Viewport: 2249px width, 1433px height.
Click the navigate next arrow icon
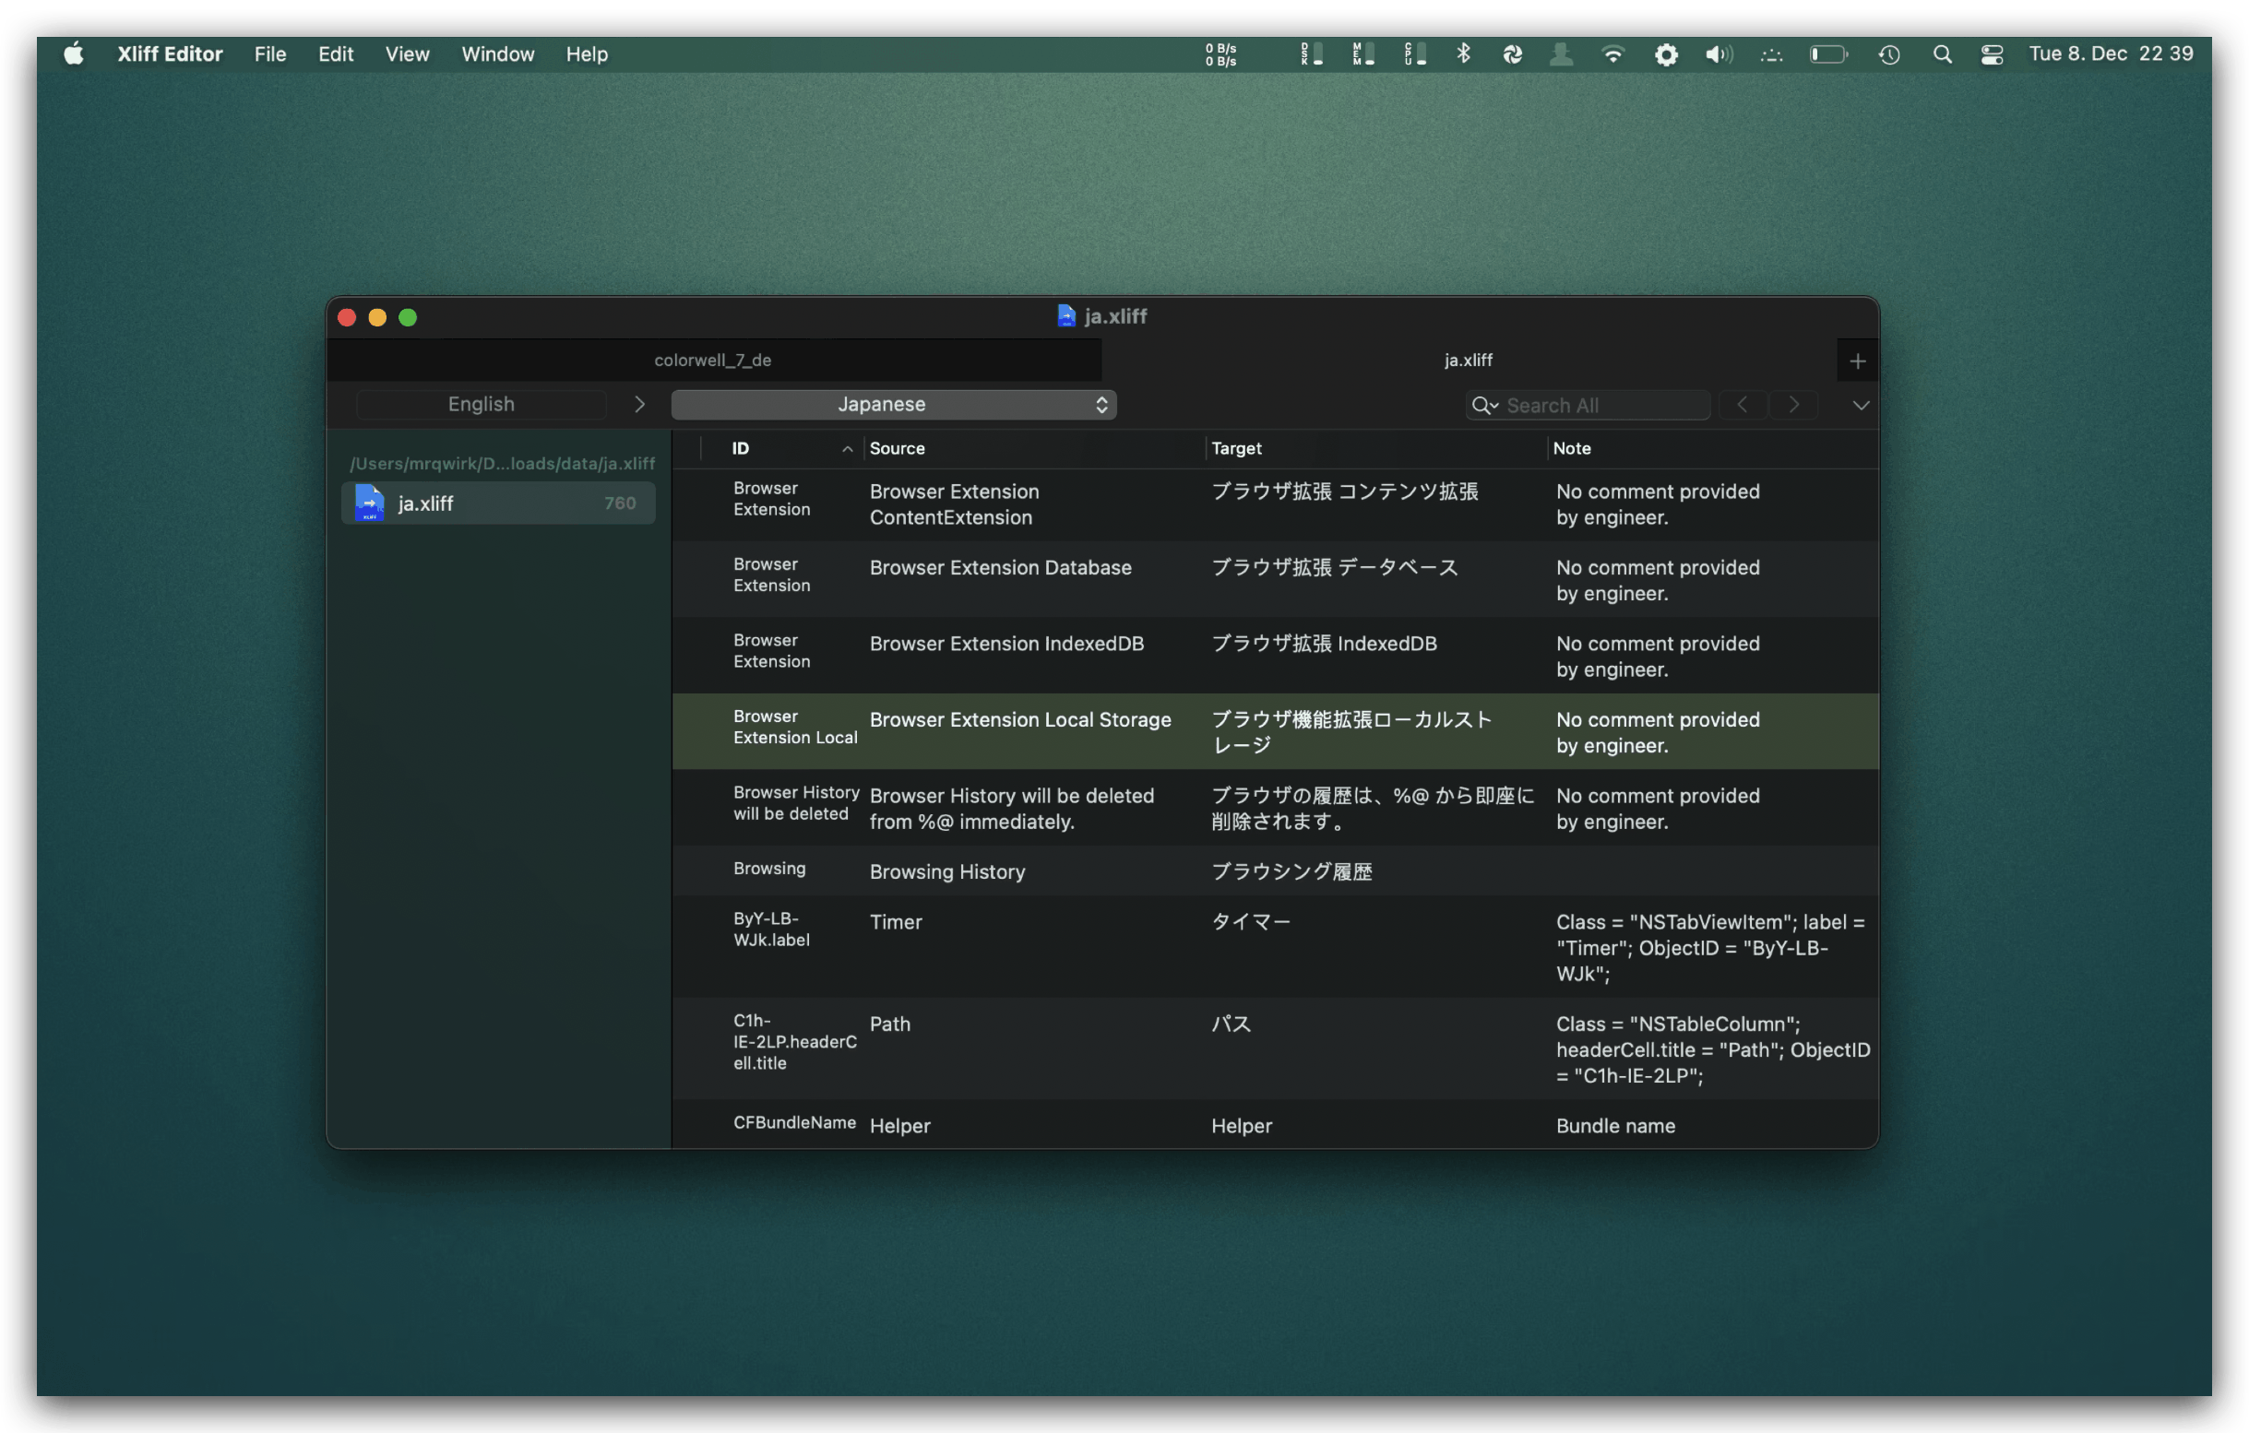[x=1791, y=403]
